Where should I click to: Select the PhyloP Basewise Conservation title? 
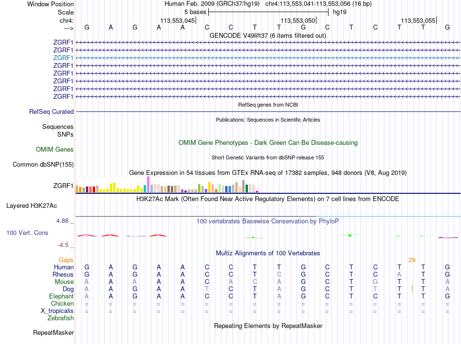coord(268,221)
